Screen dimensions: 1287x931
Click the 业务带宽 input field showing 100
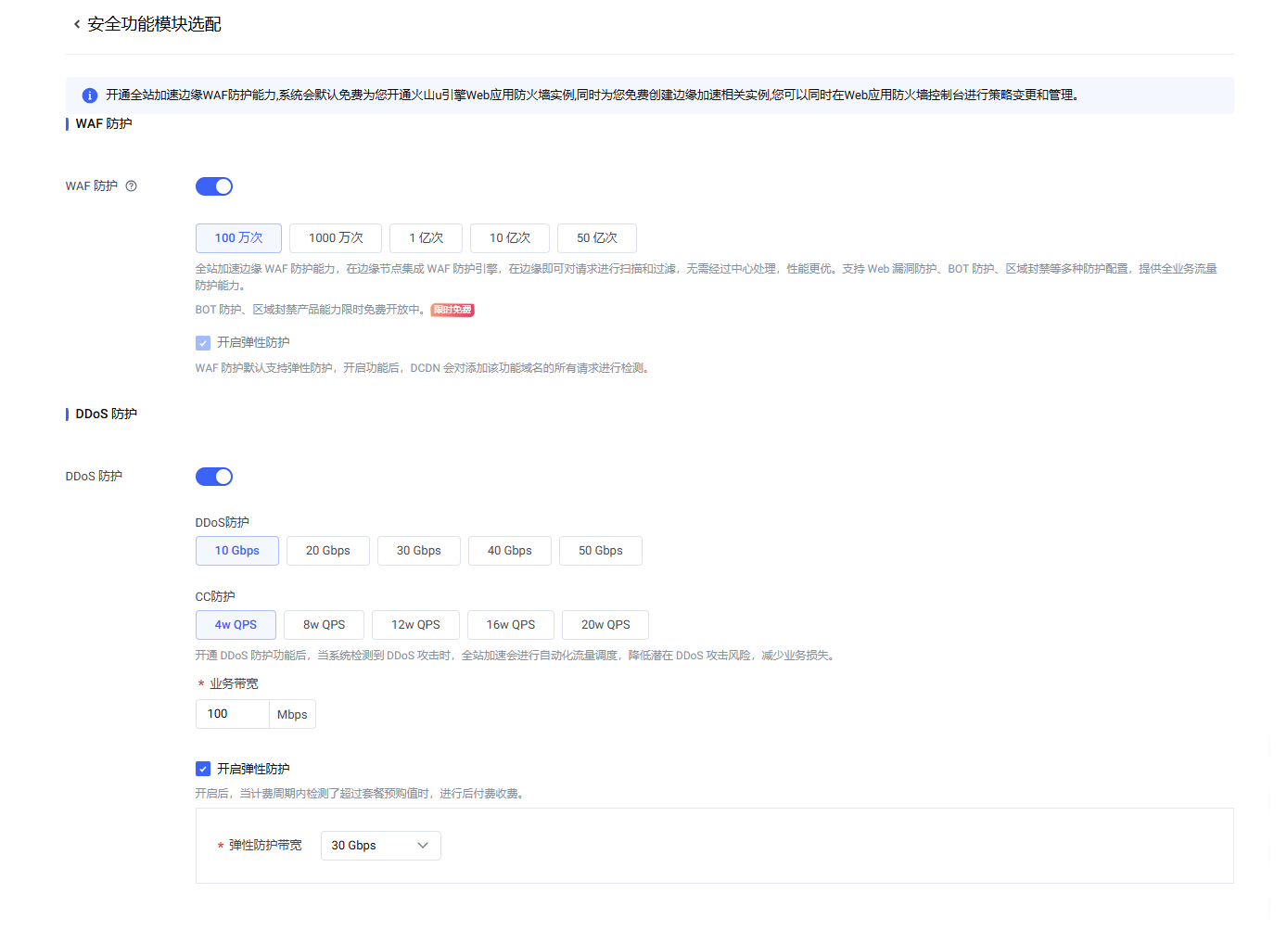pos(232,714)
